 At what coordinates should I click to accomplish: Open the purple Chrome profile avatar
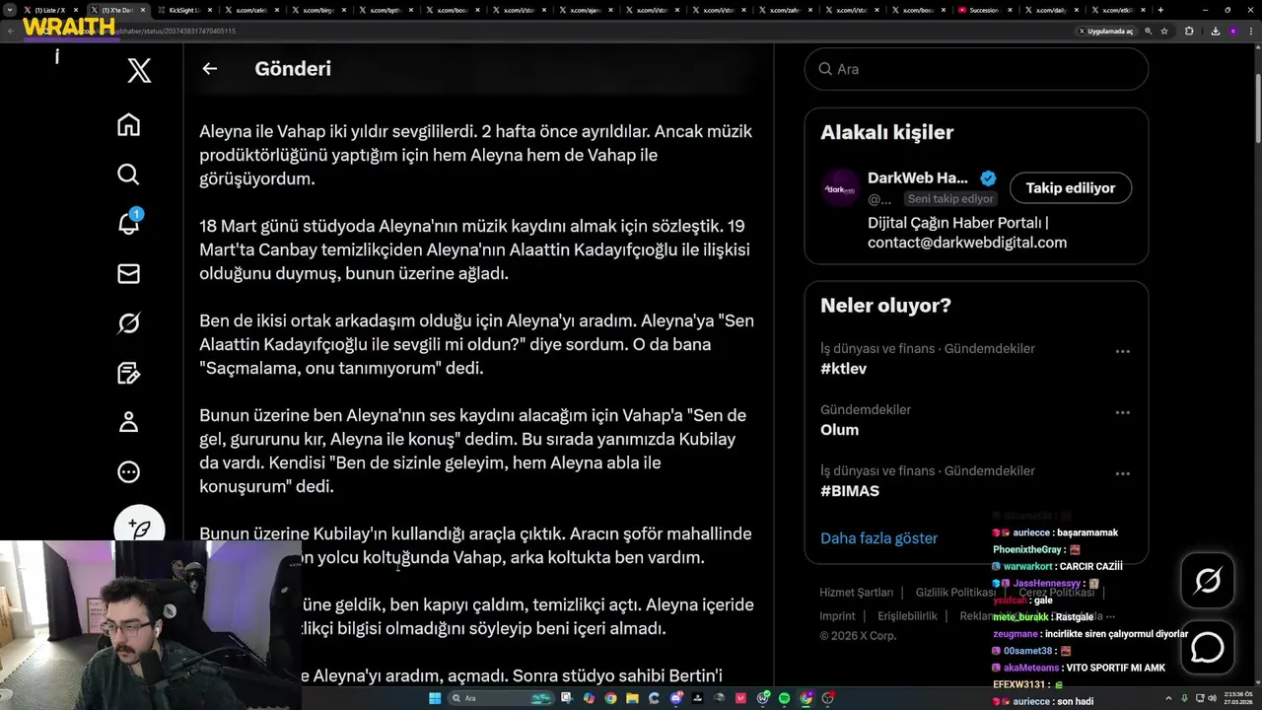[x=1232, y=32]
